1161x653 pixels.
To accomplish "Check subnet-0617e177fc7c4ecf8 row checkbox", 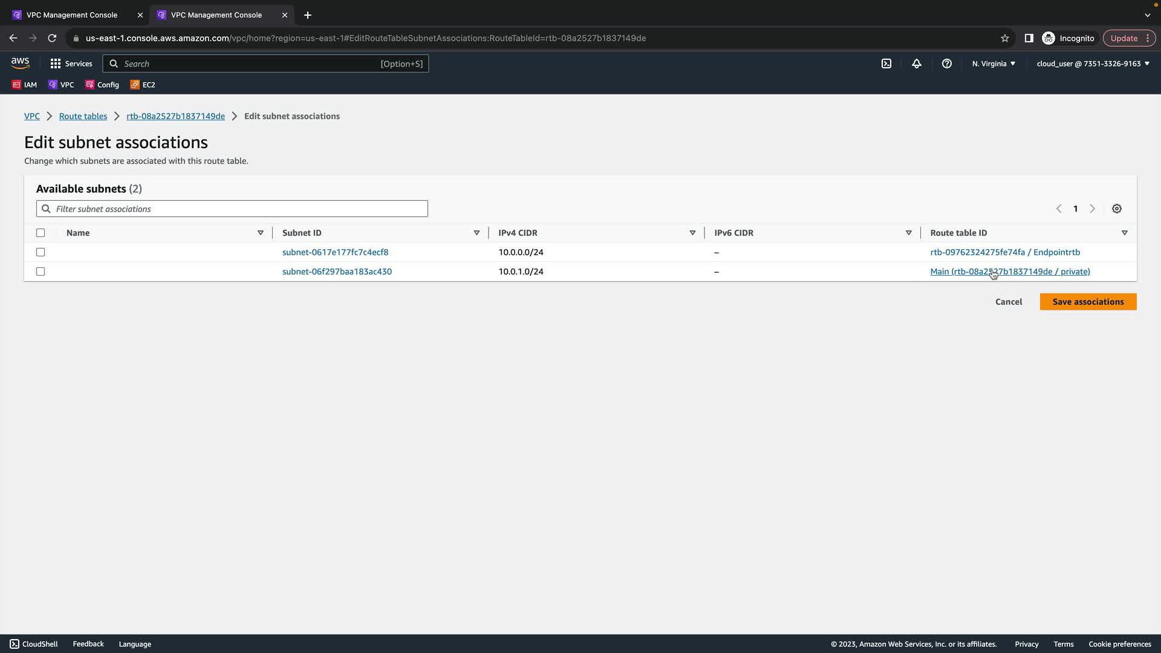I will (41, 252).
